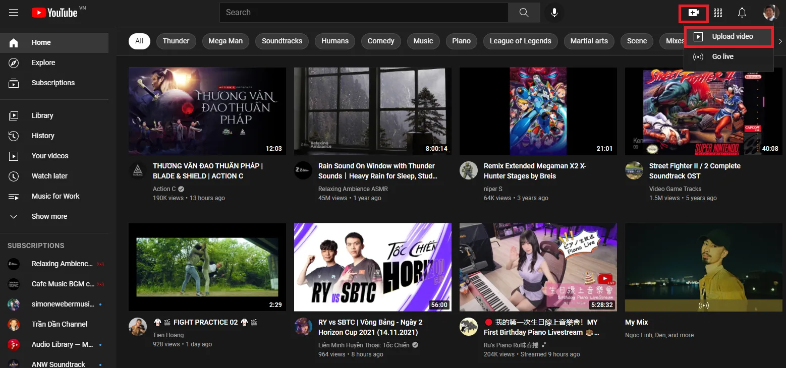
Task: Open the My Mix thumbnail
Action: 704,267
